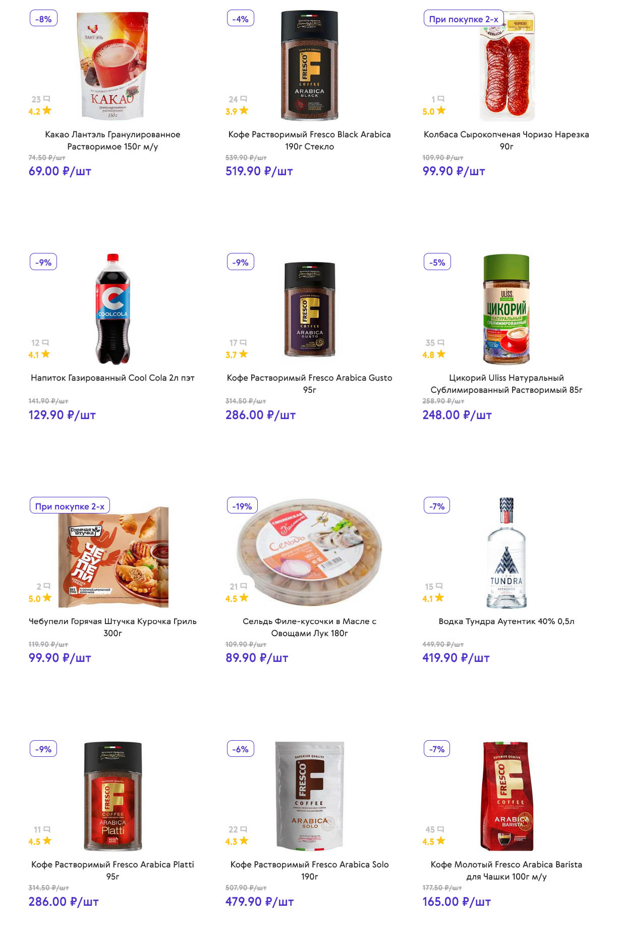Open the Какао Лантэль product image
621x928 pixels.
click(x=112, y=66)
